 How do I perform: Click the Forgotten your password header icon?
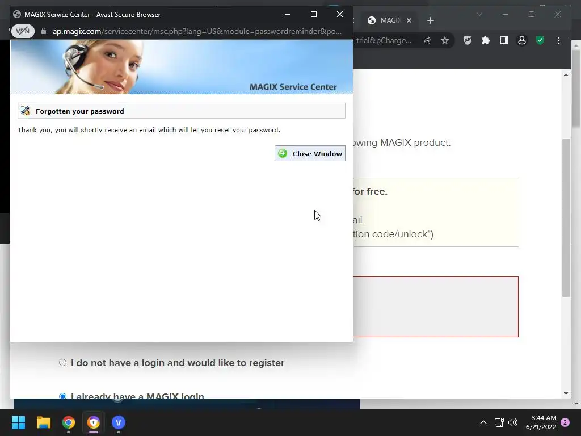[25, 111]
